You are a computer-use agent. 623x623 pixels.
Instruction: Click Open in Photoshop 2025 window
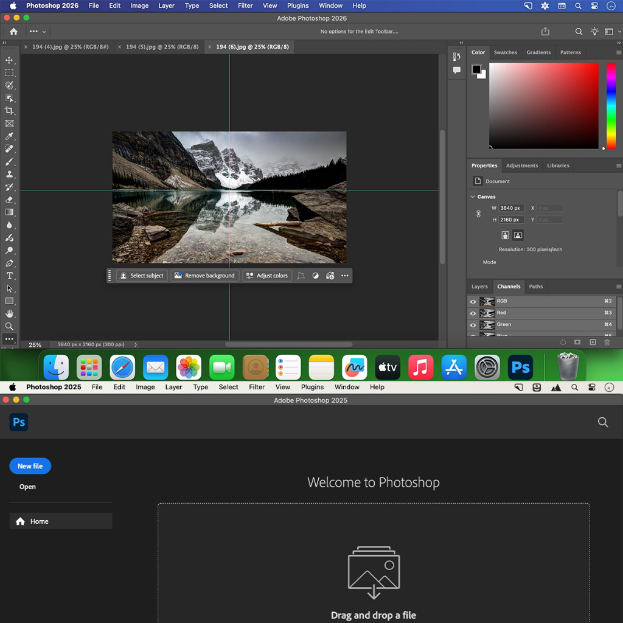[27, 487]
